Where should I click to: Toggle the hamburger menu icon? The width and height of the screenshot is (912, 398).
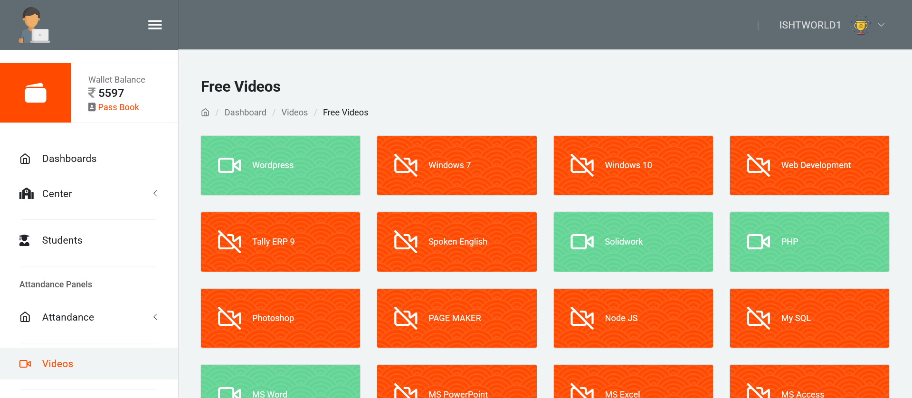[x=155, y=25]
